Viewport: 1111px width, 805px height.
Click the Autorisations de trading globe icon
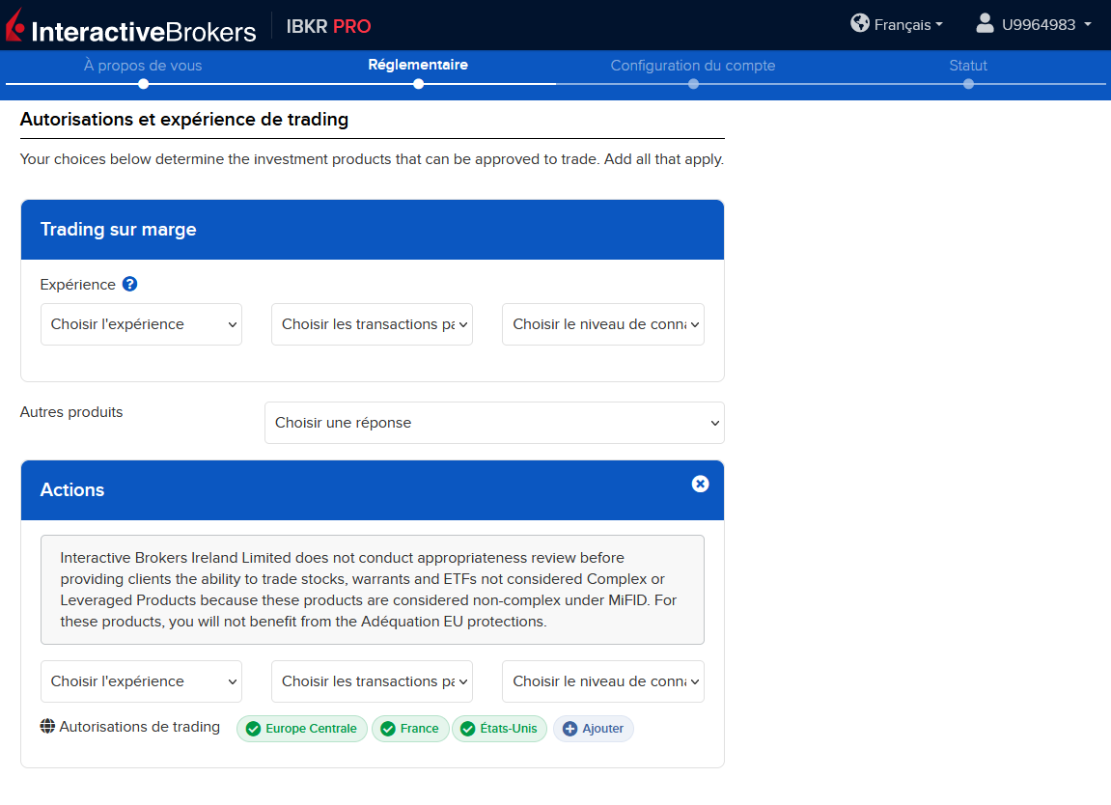click(47, 727)
